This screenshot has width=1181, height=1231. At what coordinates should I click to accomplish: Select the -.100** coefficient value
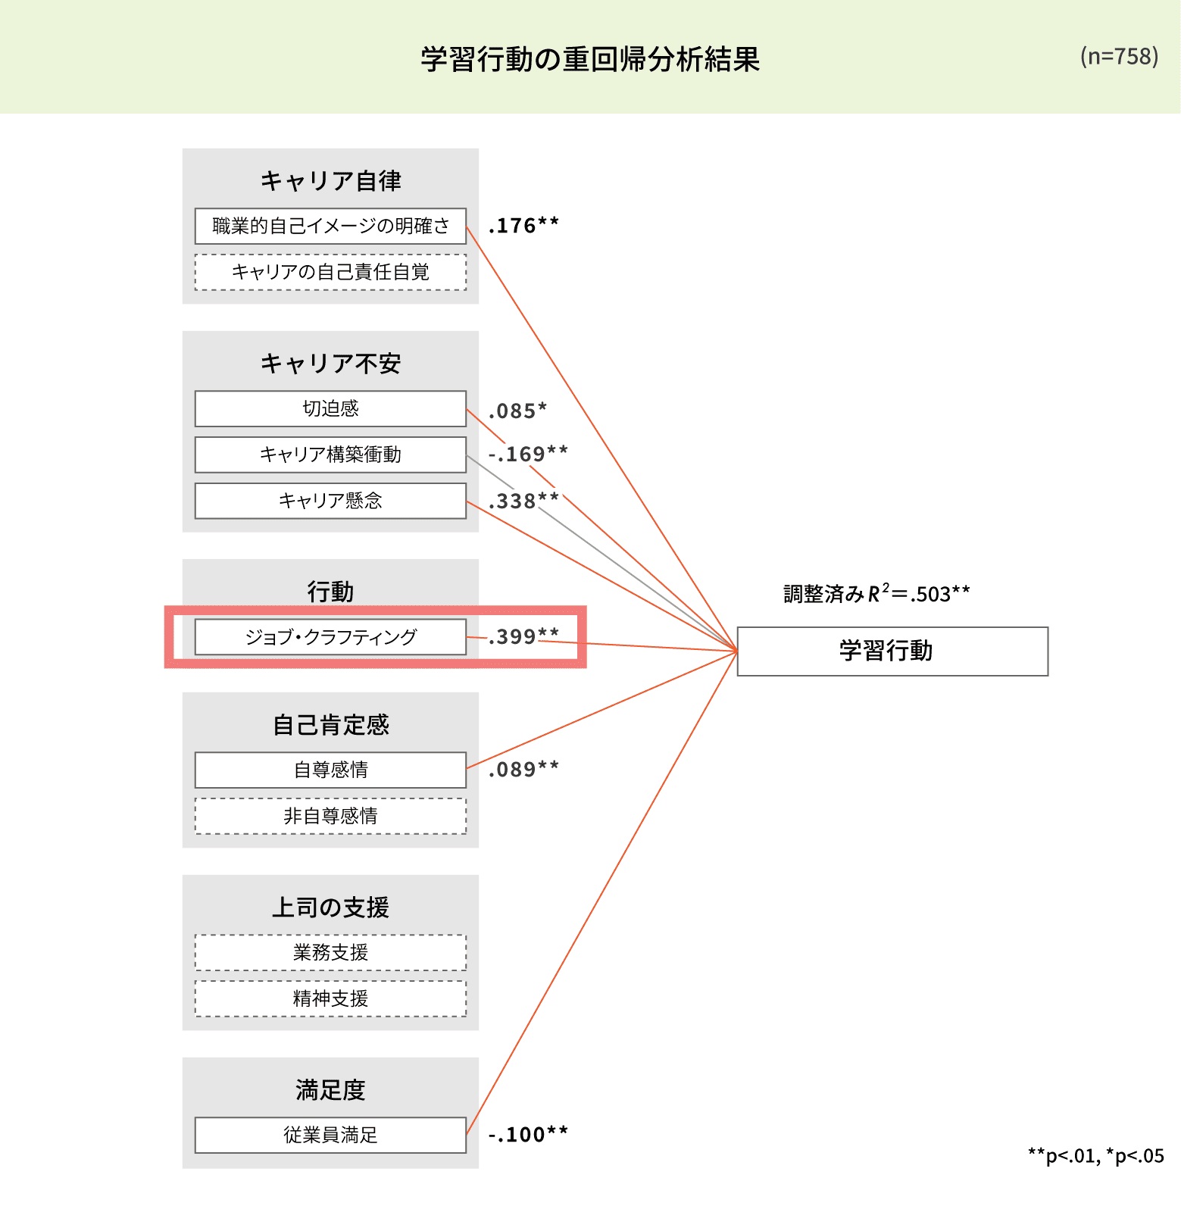[528, 1134]
